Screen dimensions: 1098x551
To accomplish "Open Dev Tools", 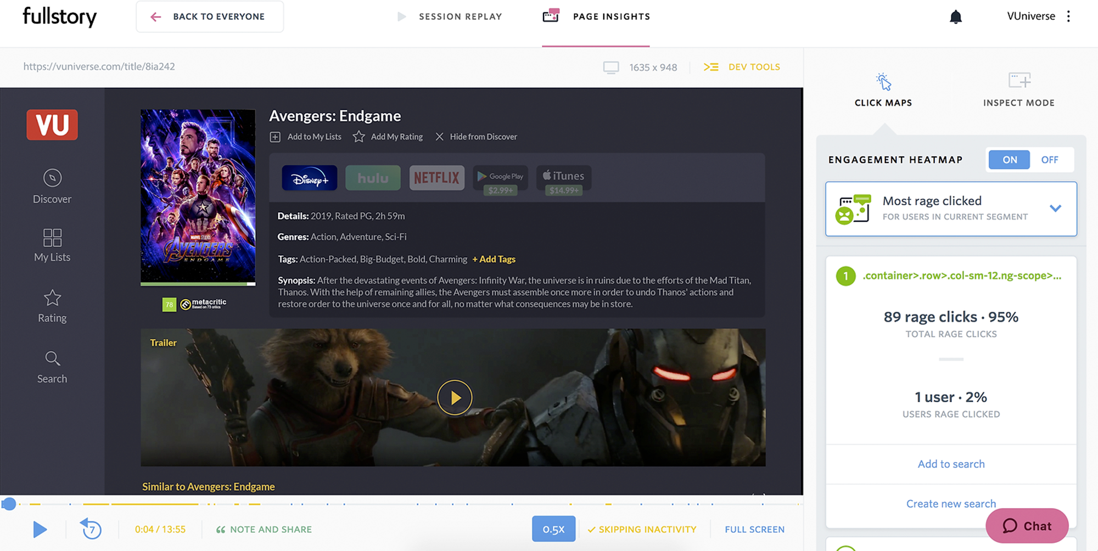I will [742, 67].
